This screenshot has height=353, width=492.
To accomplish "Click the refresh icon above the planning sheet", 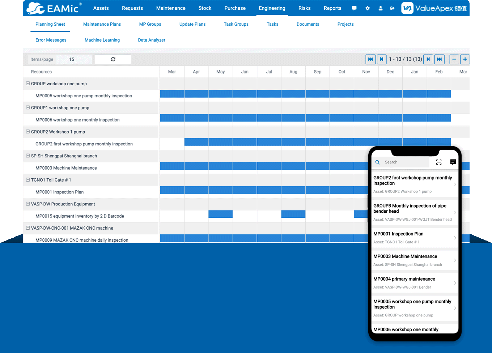I will pos(113,59).
